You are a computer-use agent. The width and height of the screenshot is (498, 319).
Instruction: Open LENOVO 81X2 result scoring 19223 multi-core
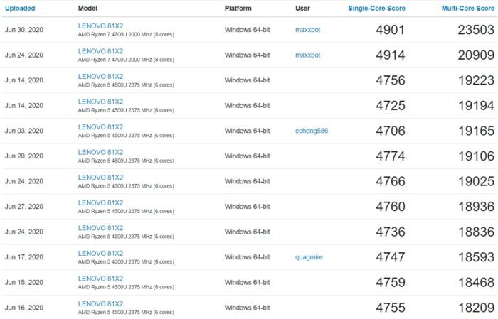point(100,77)
